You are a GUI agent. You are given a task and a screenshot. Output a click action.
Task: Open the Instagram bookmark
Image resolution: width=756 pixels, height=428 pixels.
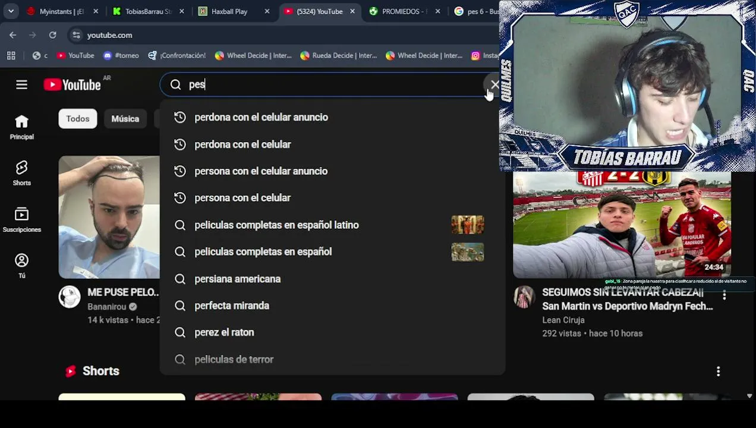tap(485, 55)
